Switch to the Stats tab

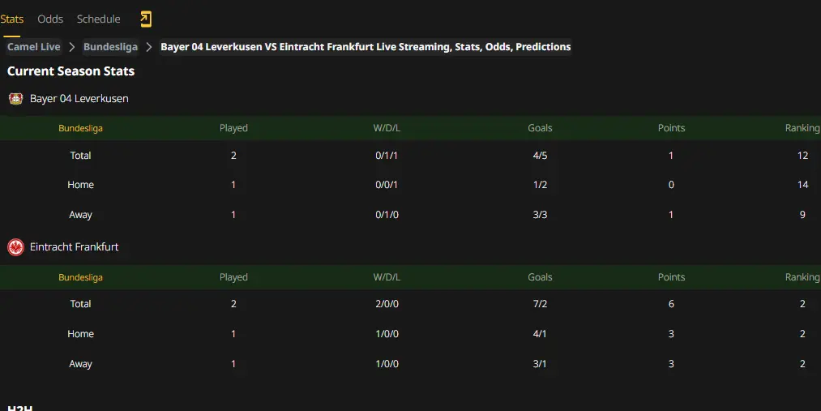[12, 19]
